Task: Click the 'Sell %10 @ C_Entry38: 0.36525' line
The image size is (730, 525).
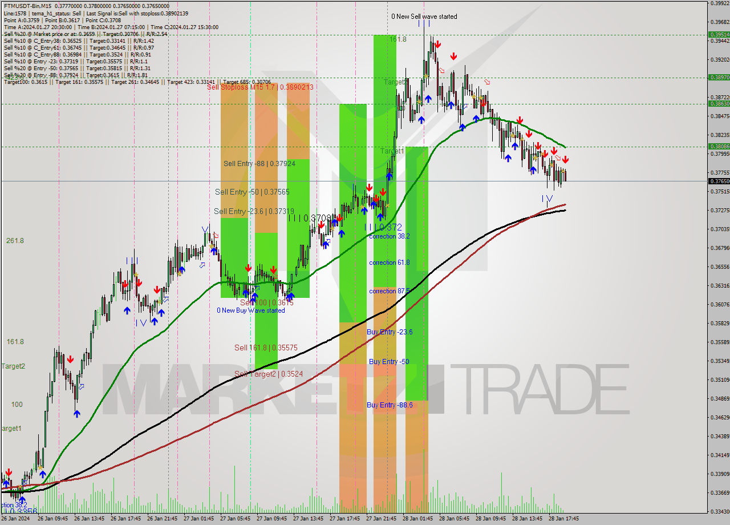Action: (79, 41)
